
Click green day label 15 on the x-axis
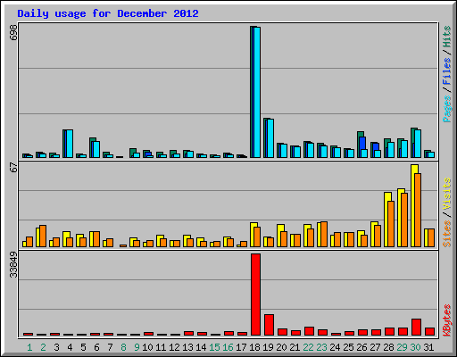[214, 347]
